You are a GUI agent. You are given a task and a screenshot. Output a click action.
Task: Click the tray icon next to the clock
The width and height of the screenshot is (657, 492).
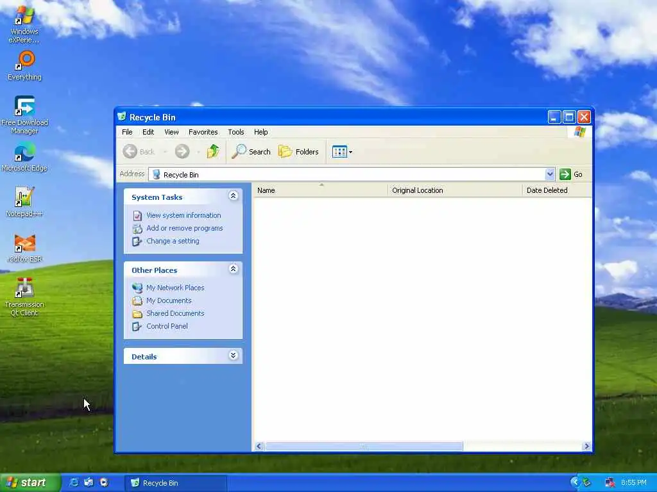click(x=610, y=483)
